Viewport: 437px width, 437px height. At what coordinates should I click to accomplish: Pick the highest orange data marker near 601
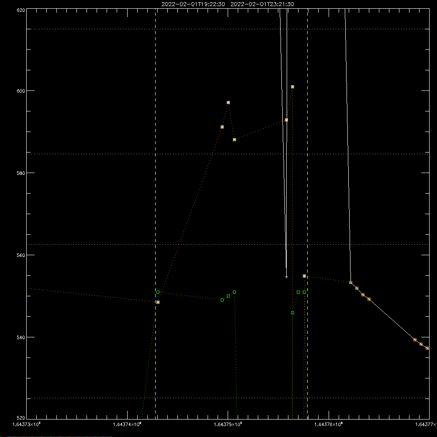[292, 87]
